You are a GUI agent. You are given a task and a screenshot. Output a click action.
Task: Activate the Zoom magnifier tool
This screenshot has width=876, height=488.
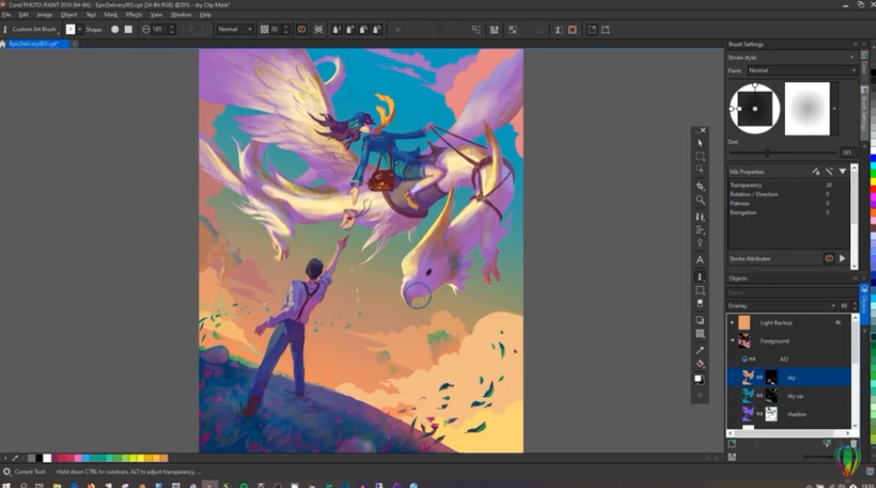coord(700,200)
